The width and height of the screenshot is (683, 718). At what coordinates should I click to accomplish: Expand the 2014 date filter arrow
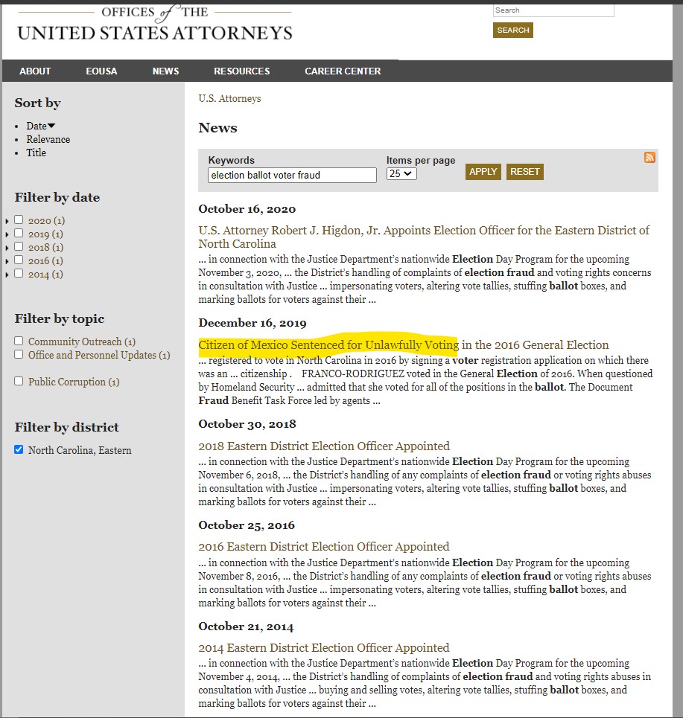[x=7, y=275]
